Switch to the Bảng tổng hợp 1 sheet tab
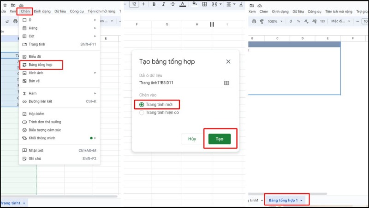Viewport: 369px width, 208px height. (x=283, y=201)
